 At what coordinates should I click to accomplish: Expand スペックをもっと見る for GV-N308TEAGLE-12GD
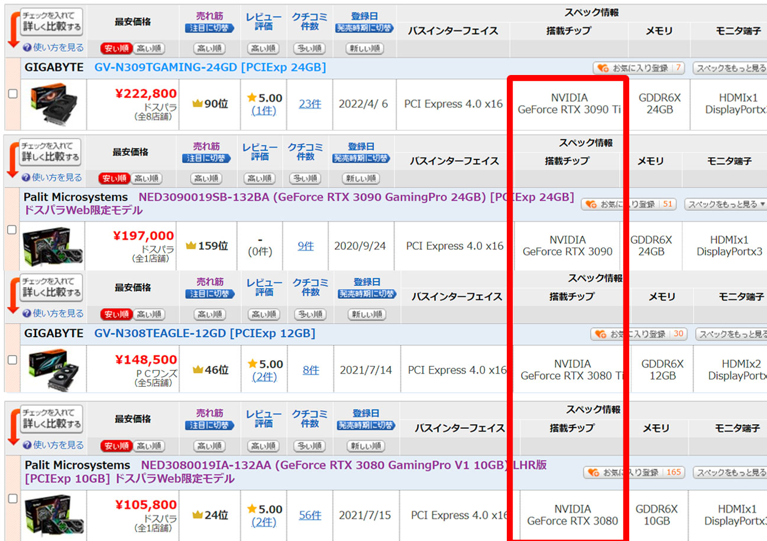click(x=731, y=334)
